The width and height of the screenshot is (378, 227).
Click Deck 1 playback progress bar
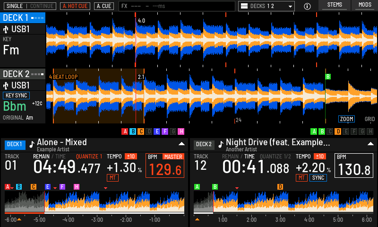pyautogui.click(x=94, y=213)
